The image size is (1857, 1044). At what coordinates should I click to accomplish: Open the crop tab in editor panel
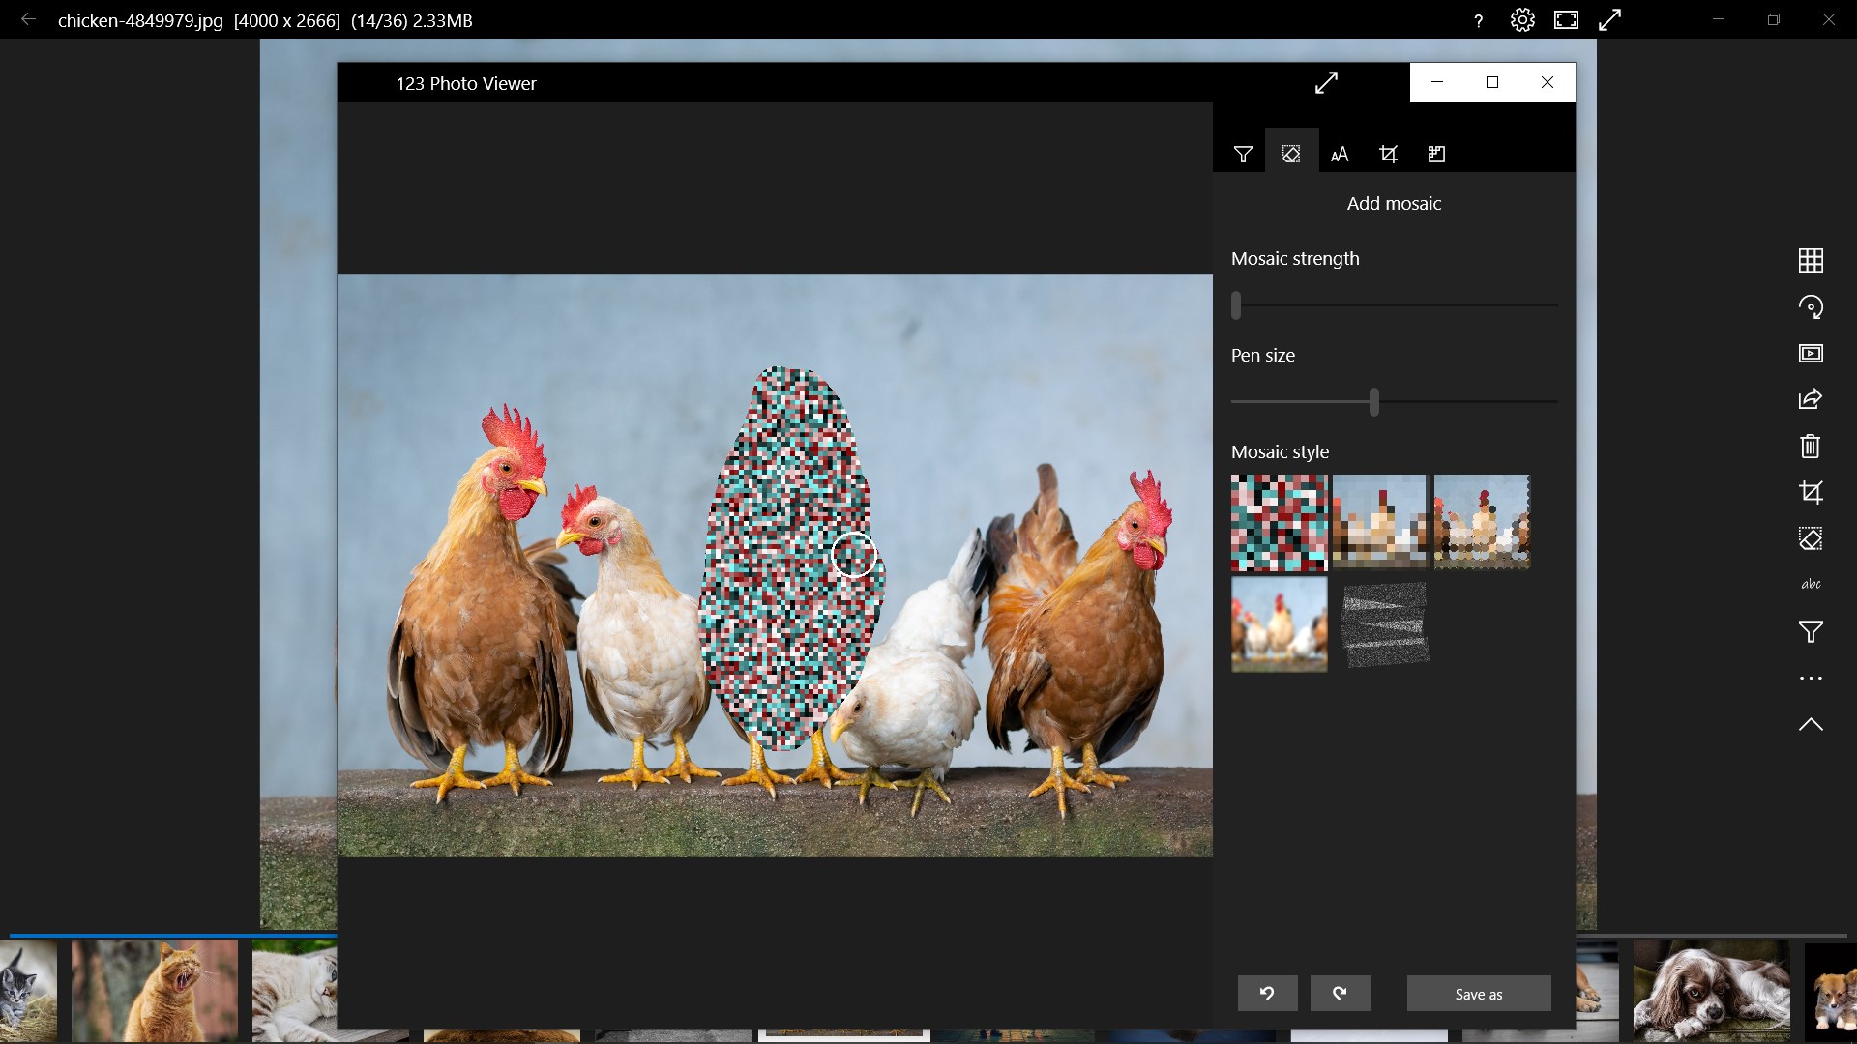pos(1388,154)
